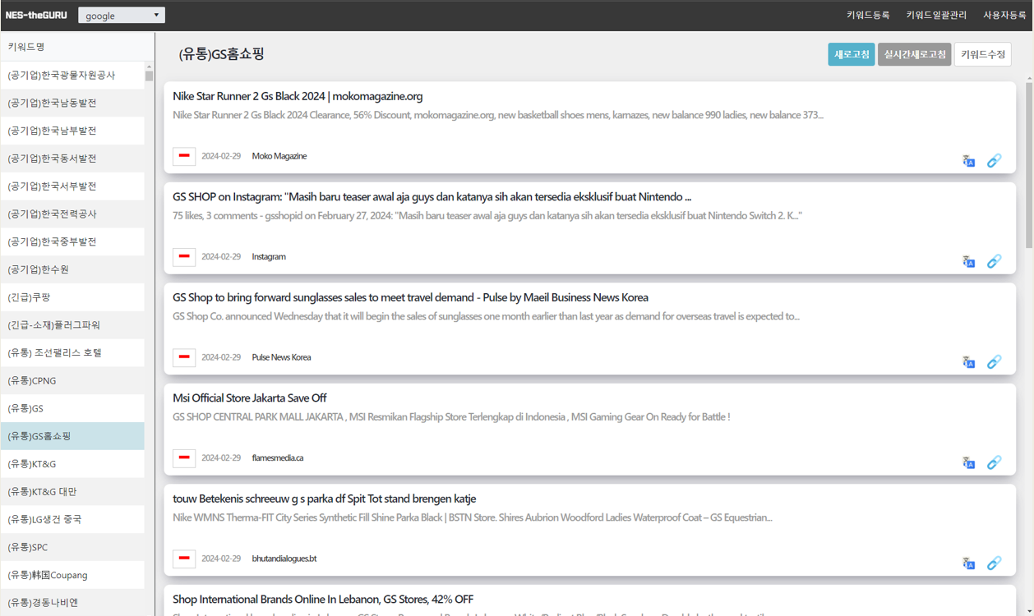The height and width of the screenshot is (616, 1034).
Task: Open the google search engine dropdown
Action: [122, 16]
